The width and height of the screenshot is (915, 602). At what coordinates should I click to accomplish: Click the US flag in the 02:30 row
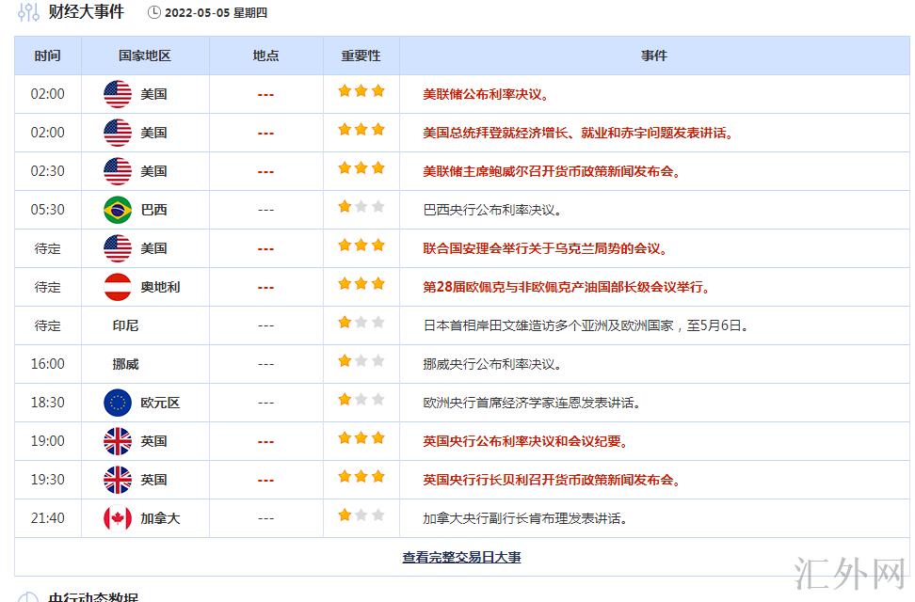click(118, 171)
